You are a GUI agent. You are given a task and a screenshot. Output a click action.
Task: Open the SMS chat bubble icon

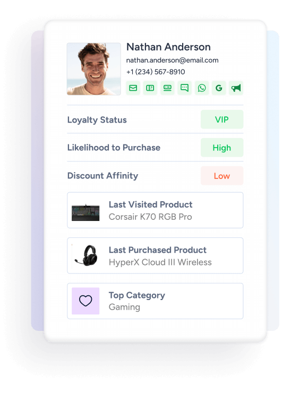[x=184, y=88]
